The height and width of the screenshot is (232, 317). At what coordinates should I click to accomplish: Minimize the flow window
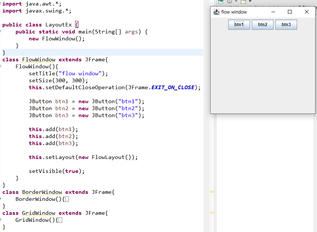pyautogui.click(x=273, y=12)
